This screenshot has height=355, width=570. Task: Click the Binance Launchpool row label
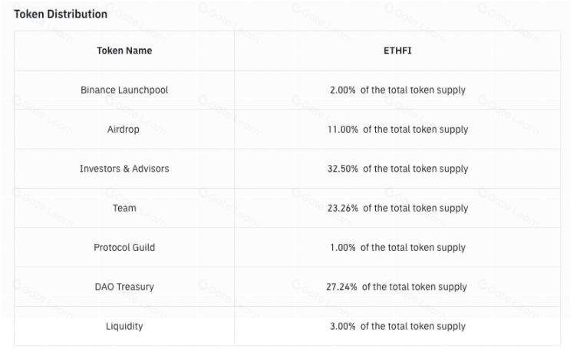tap(124, 90)
